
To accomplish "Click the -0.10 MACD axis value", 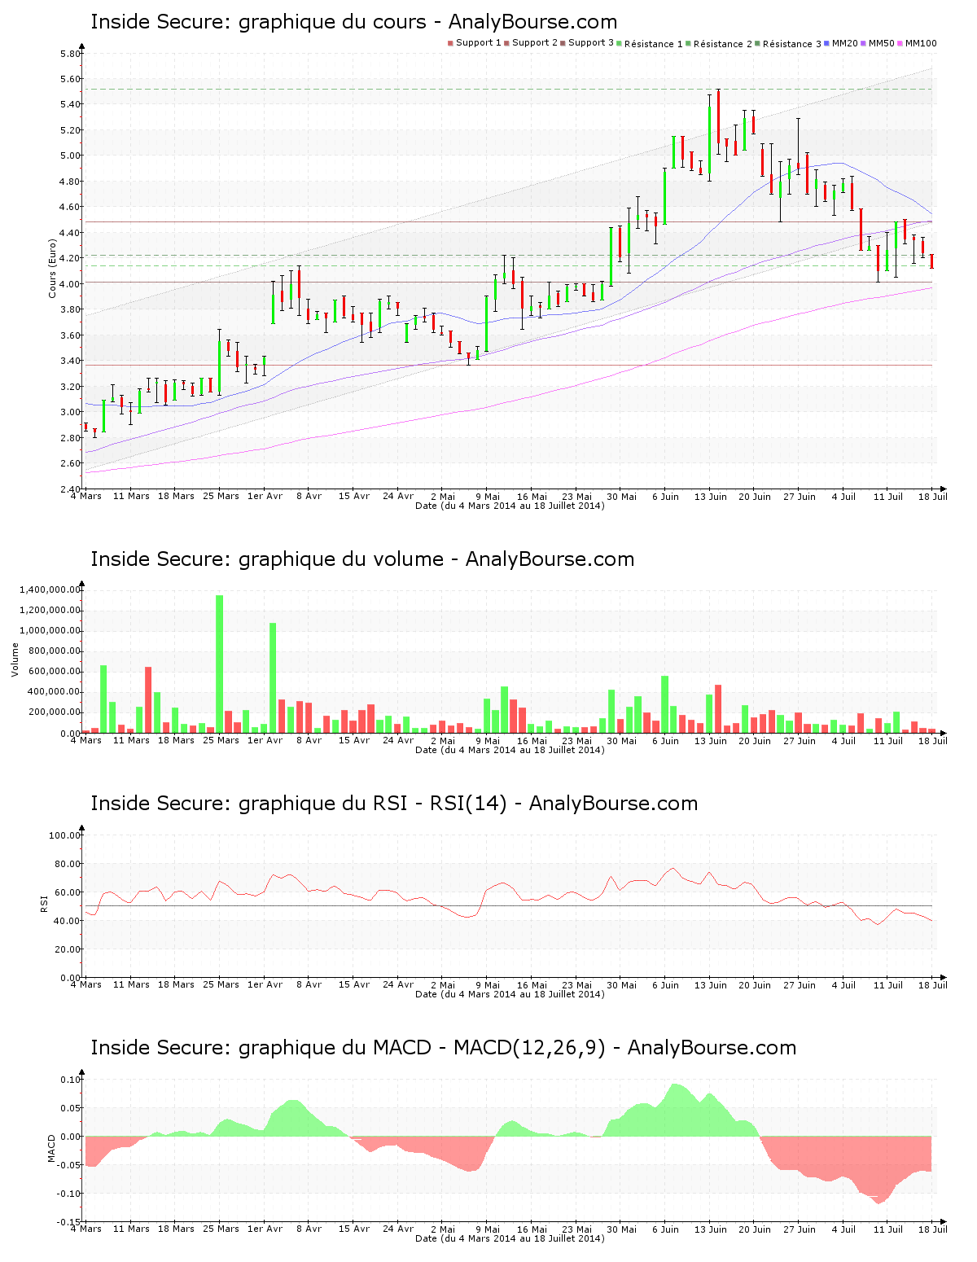I will tap(69, 1194).
